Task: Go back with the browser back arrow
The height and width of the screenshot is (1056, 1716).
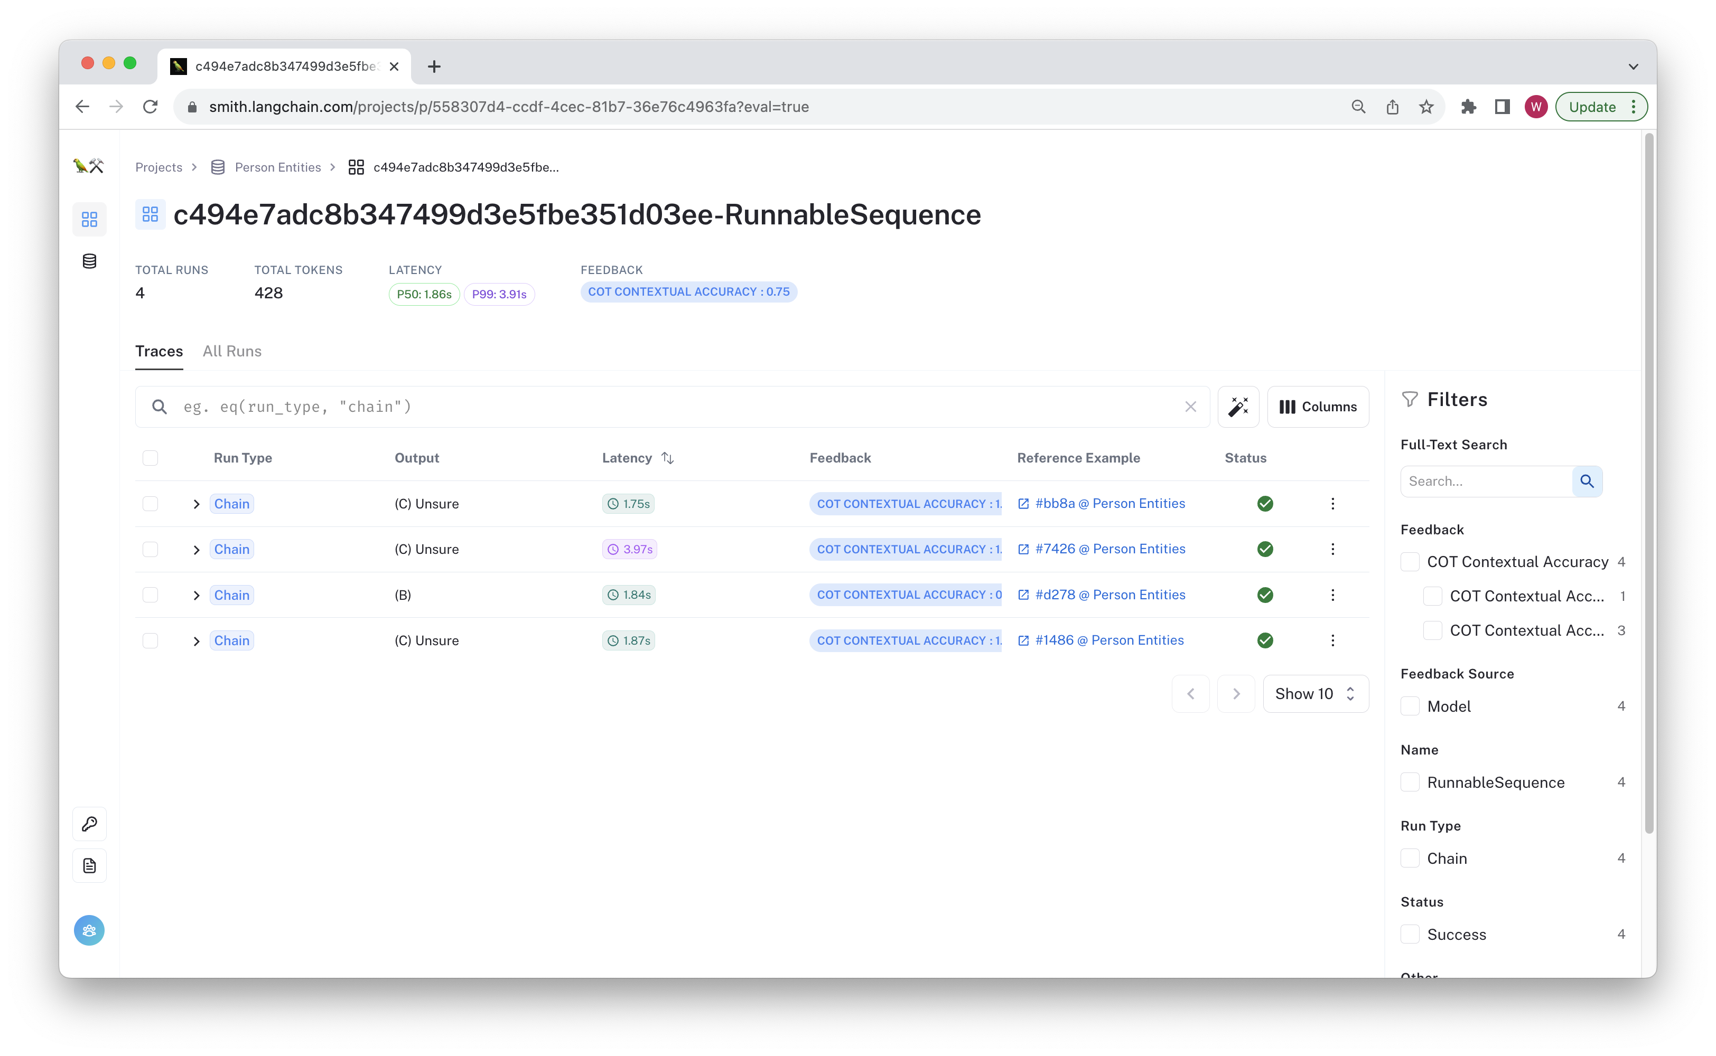Action: 82,107
